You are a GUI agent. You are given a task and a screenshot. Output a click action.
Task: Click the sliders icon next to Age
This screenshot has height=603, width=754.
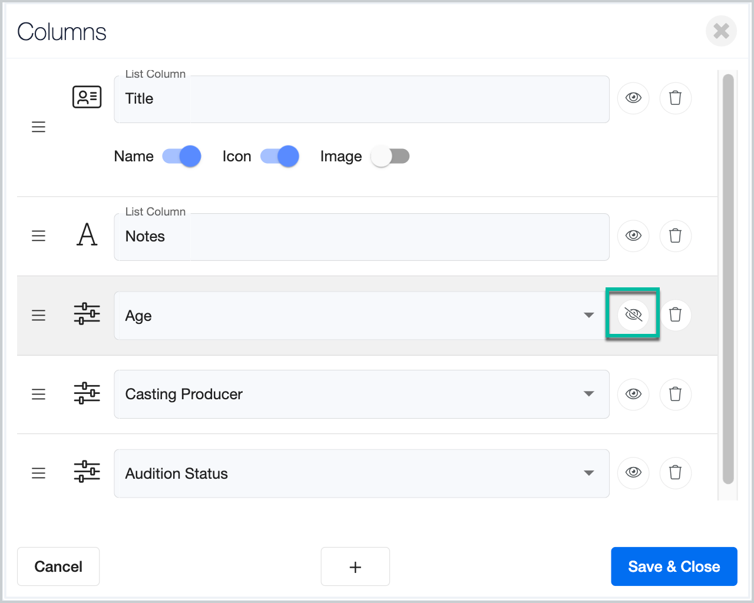point(87,314)
